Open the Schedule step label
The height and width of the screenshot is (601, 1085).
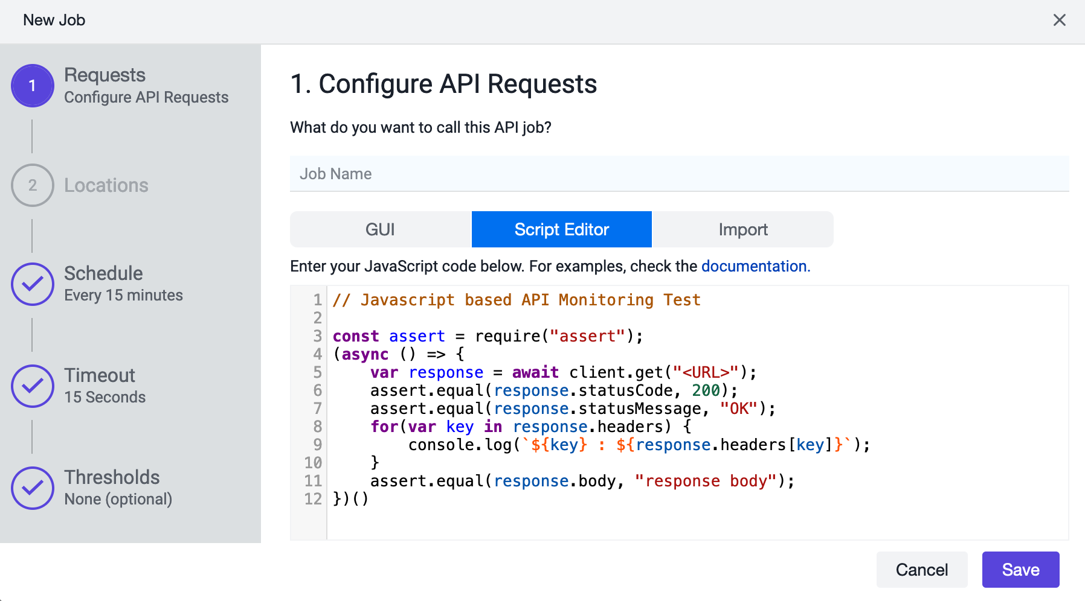(x=103, y=273)
